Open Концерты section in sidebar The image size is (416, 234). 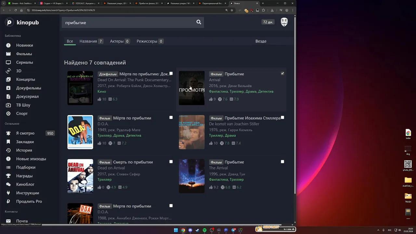[25, 79]
